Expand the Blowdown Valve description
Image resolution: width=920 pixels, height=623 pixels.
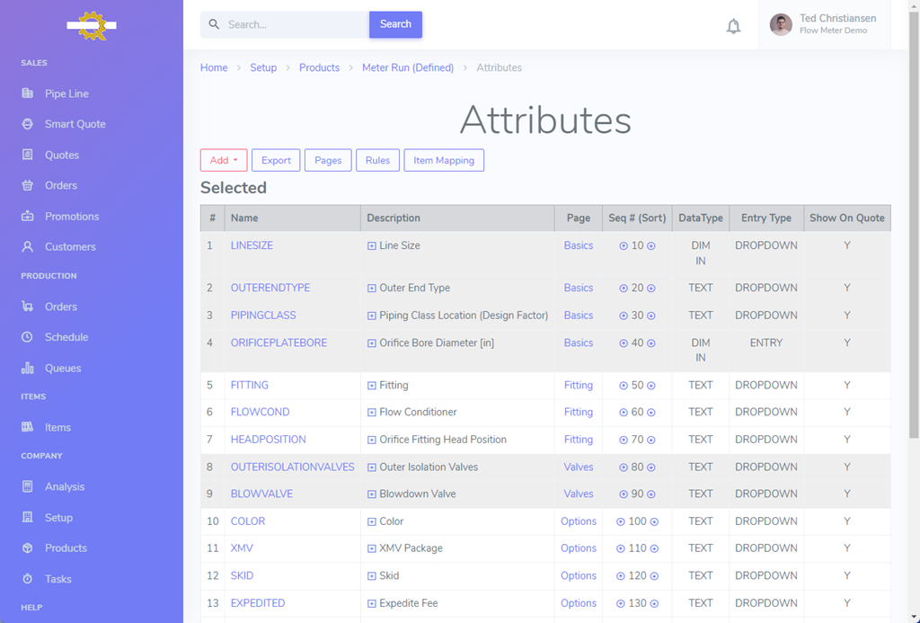click(x=372, y=494)
